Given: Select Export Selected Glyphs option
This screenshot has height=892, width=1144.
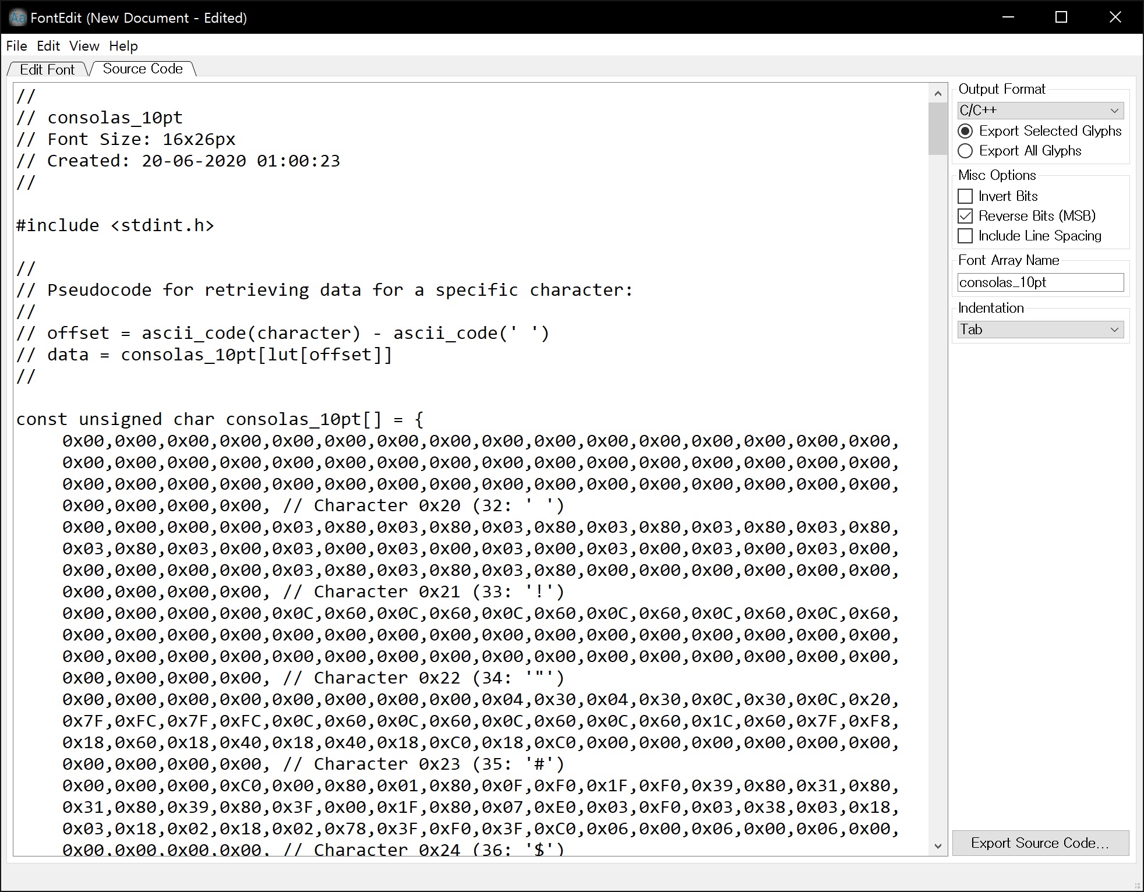Looking at the screenshot, I should [x=965, y=131].
